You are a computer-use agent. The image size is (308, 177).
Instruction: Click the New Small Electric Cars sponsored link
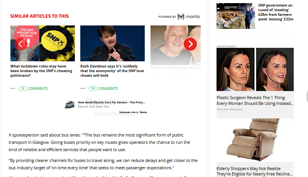point(112,102)
